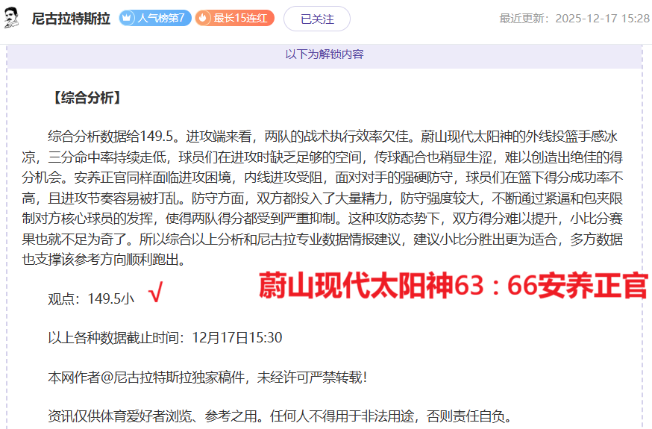Toggle the 已关注 follow button
This screenshot has height=429, width=652.
(x=316, y=19)
